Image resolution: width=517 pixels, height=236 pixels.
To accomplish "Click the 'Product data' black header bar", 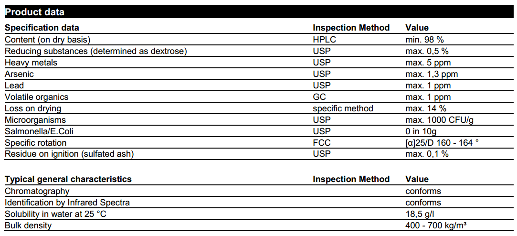I will click(258, 12).
